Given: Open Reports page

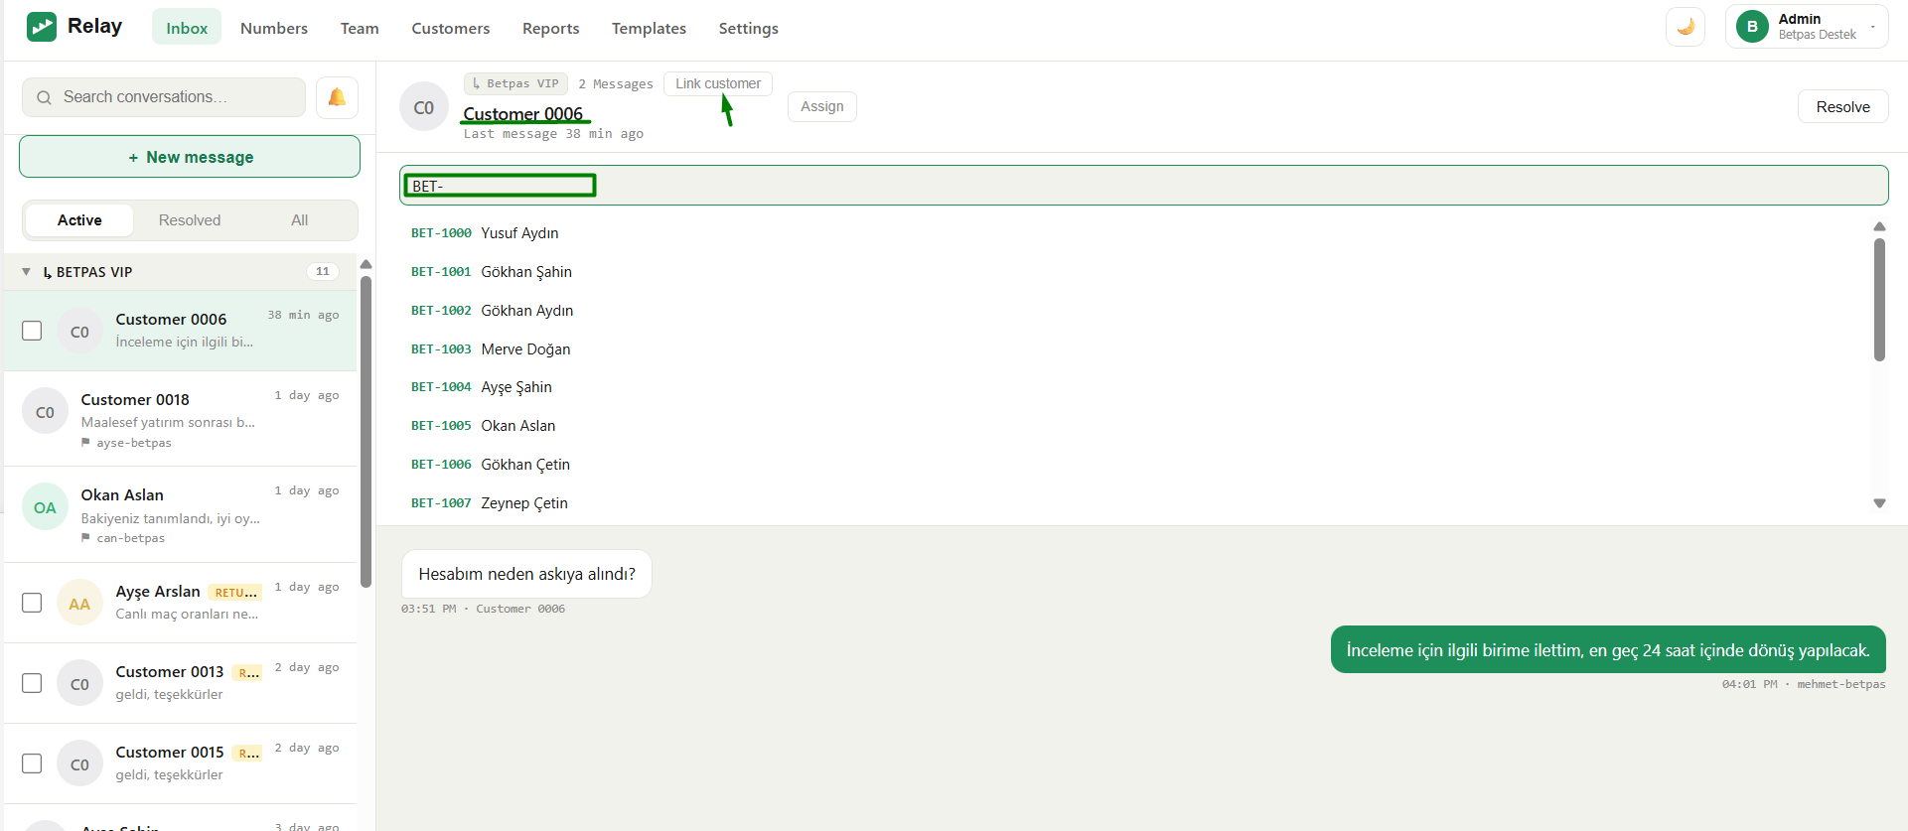Looking at the screenshot, I should point(551,28).
